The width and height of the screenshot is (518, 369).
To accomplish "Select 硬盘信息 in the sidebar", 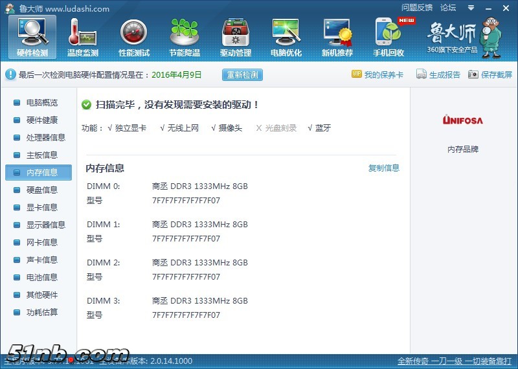I will pos(41,190).
